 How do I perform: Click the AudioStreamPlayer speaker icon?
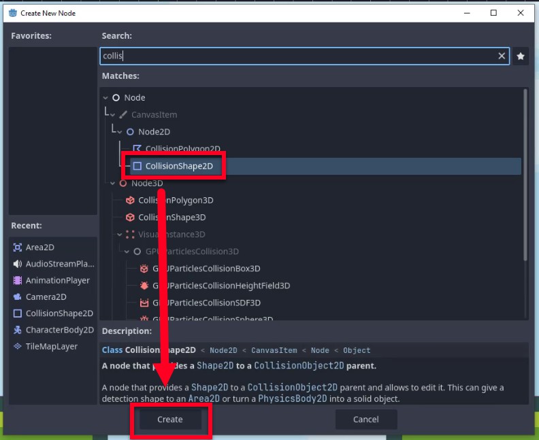coord(18,264)
